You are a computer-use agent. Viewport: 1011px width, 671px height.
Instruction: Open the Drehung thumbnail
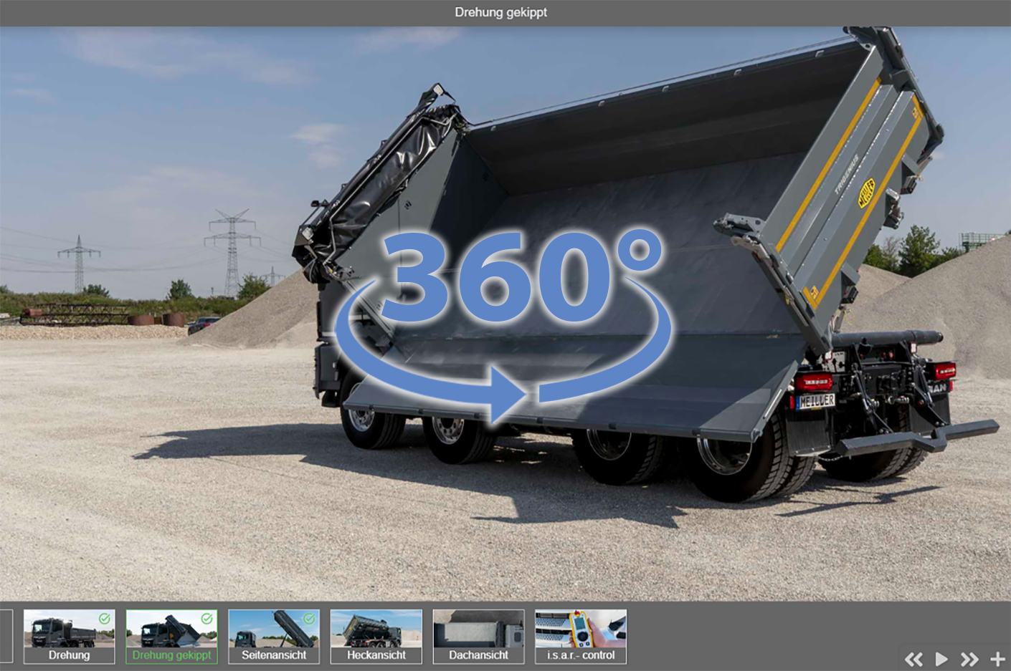[x=69, y=637]
